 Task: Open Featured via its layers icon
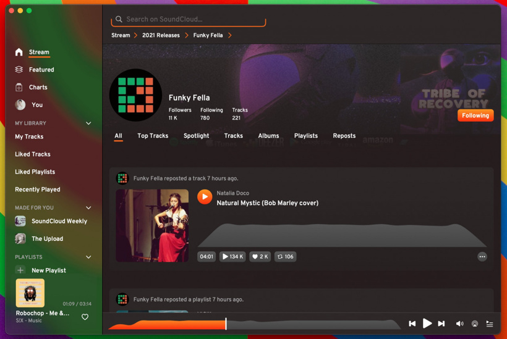coord(19,70)
